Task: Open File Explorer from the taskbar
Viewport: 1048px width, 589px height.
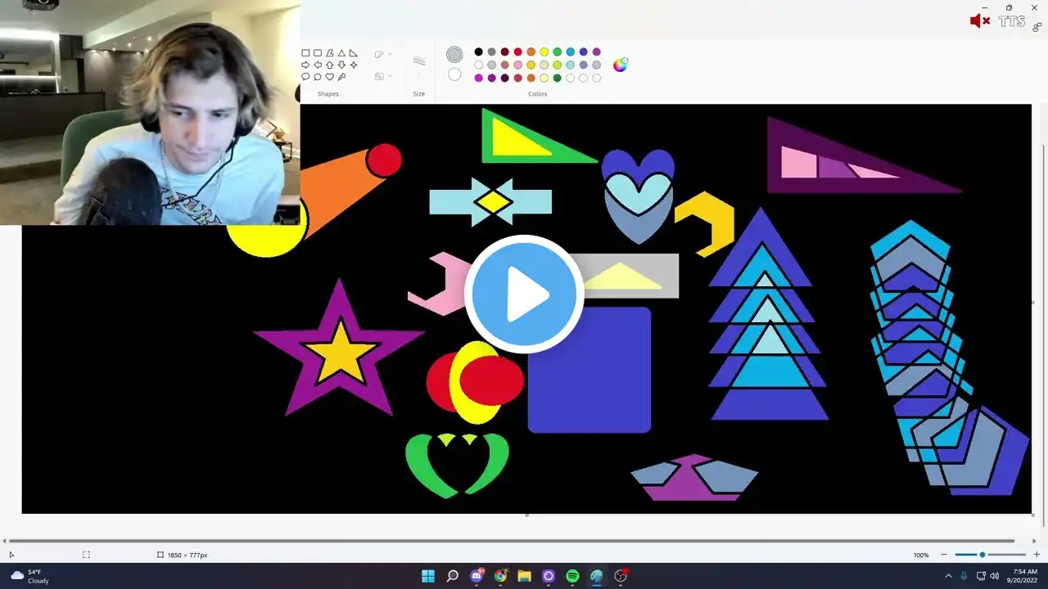Action: tap(524, 576)
